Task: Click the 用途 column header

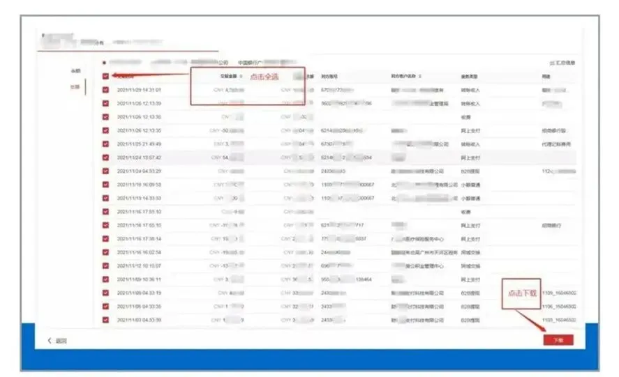Action: pos(546,76)
